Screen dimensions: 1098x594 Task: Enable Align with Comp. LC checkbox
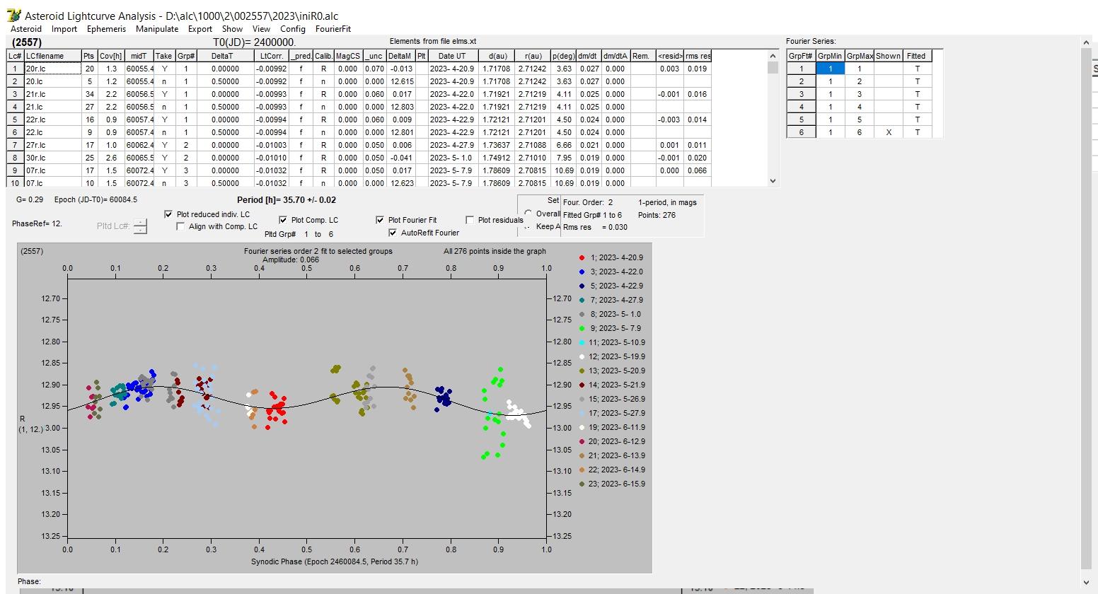coord(180,226)
